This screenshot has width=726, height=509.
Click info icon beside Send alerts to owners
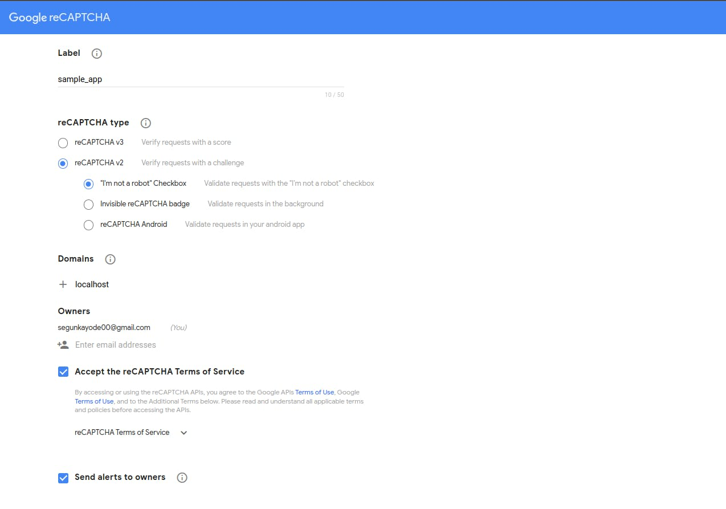coord(182,478)
